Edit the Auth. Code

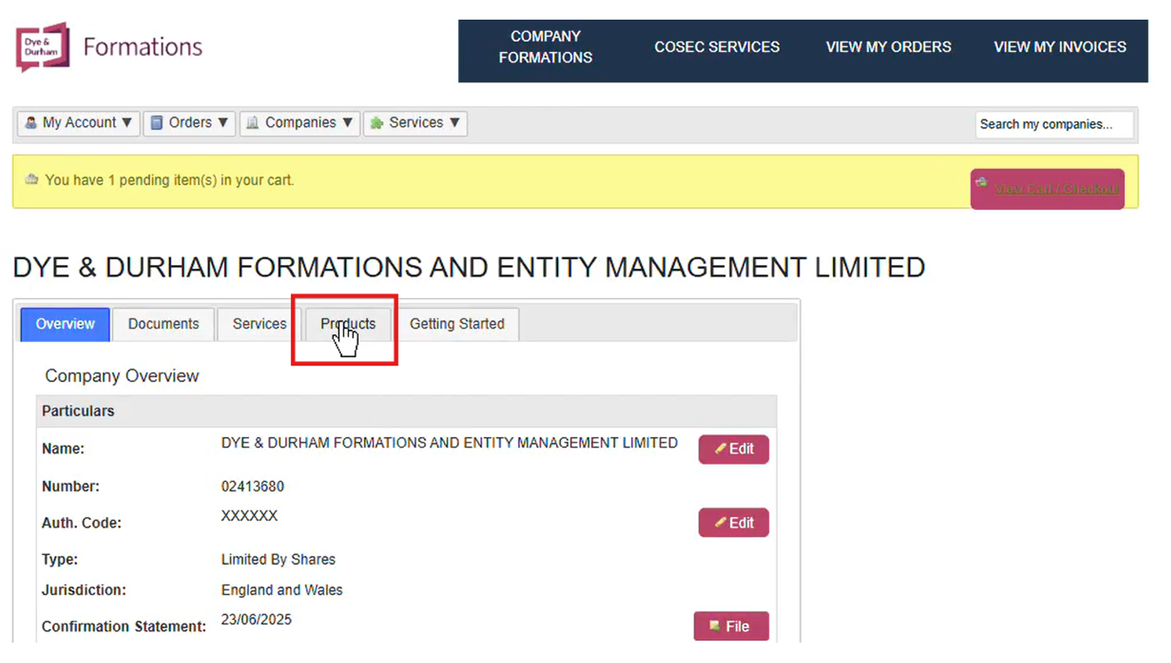(733, 523)
